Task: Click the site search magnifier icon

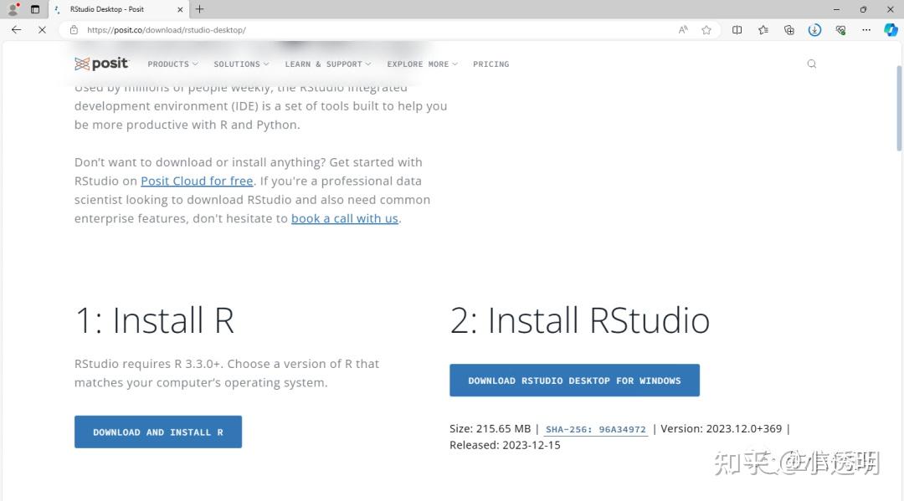Action: click(812, 64)
